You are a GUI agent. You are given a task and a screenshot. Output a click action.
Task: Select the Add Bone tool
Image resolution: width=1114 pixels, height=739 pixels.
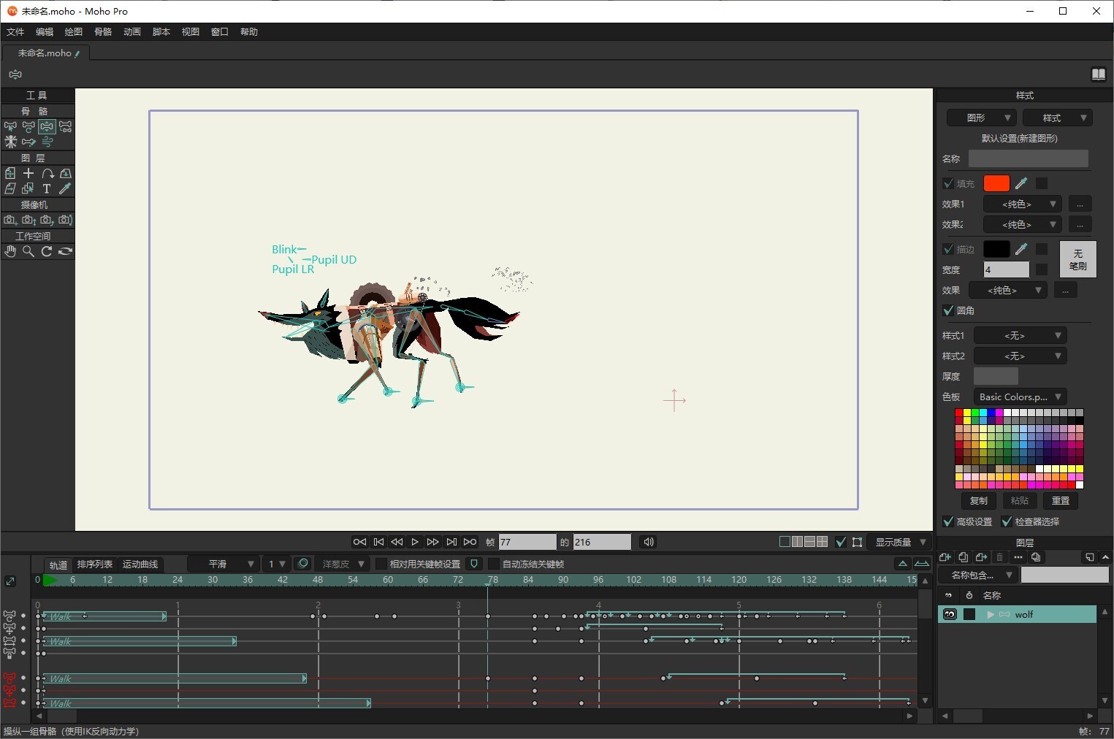point(65,126)
